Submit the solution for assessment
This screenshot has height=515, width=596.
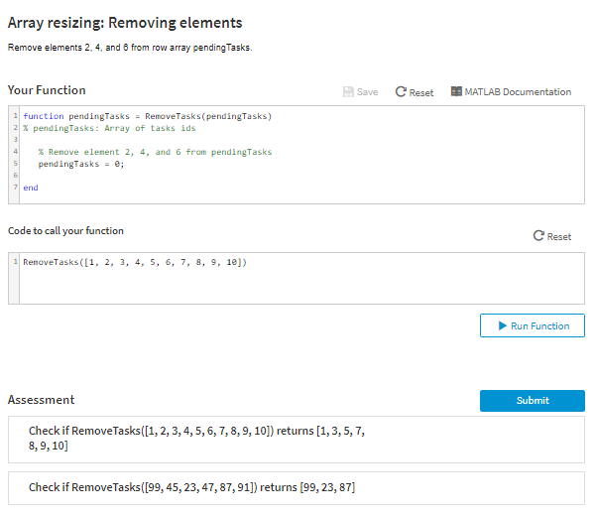(533, 401)
